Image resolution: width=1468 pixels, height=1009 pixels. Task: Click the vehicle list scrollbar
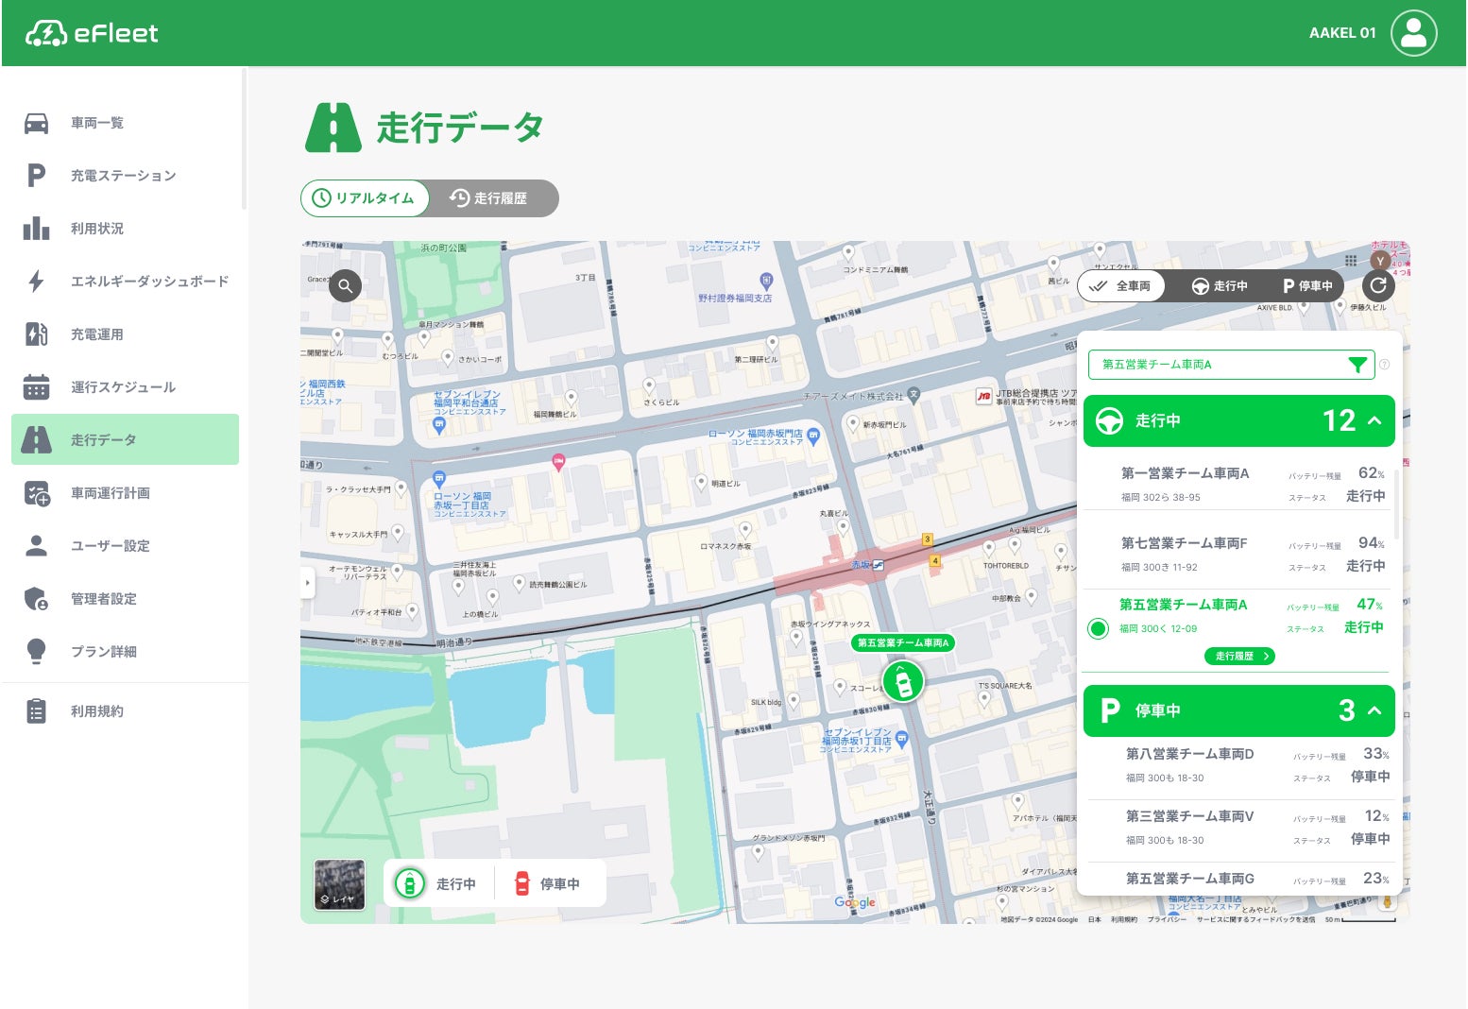(1396, 504)
